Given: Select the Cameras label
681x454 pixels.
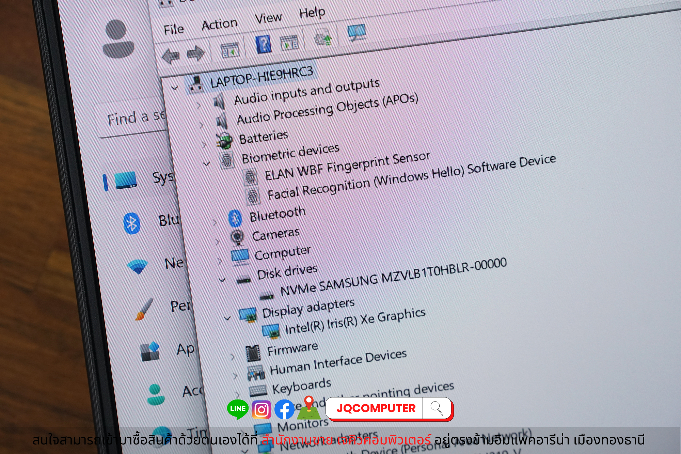Looking at the screenshot, I should (x=276, y=235).
